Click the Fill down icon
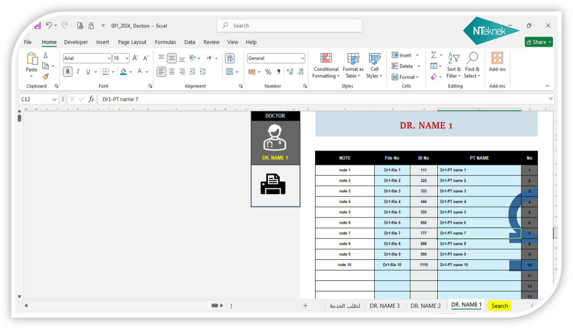 point(434,66)
